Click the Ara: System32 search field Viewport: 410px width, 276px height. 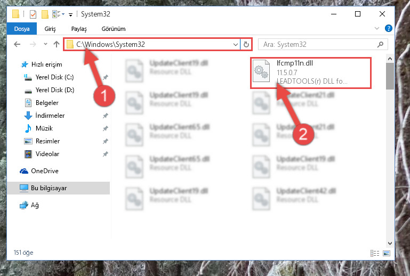(318, 44)
